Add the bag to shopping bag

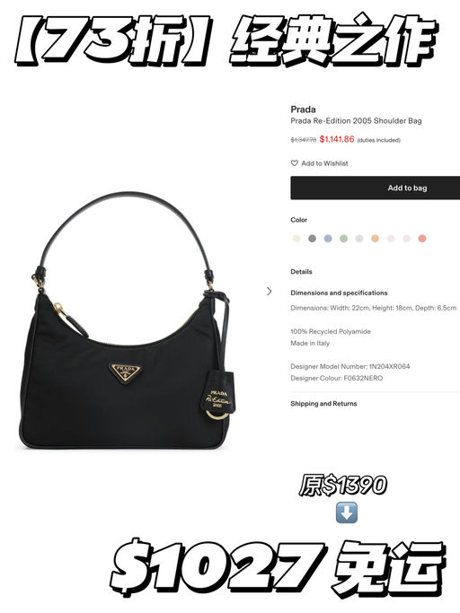375,188
